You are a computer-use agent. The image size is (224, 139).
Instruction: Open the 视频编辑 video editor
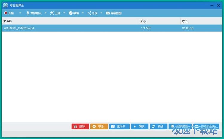click(180, 126)
